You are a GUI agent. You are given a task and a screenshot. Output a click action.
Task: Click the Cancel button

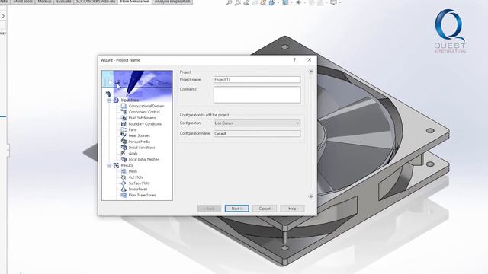265,209
